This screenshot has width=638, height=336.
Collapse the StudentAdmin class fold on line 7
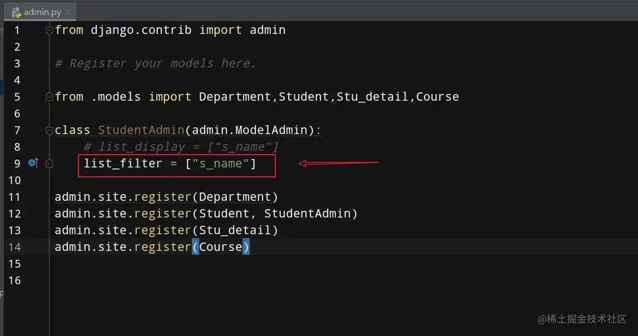[x=50, y=130]
